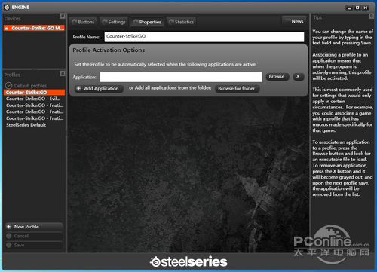Open the Buttons tab
377x272 pixels.
click(83, 22)
